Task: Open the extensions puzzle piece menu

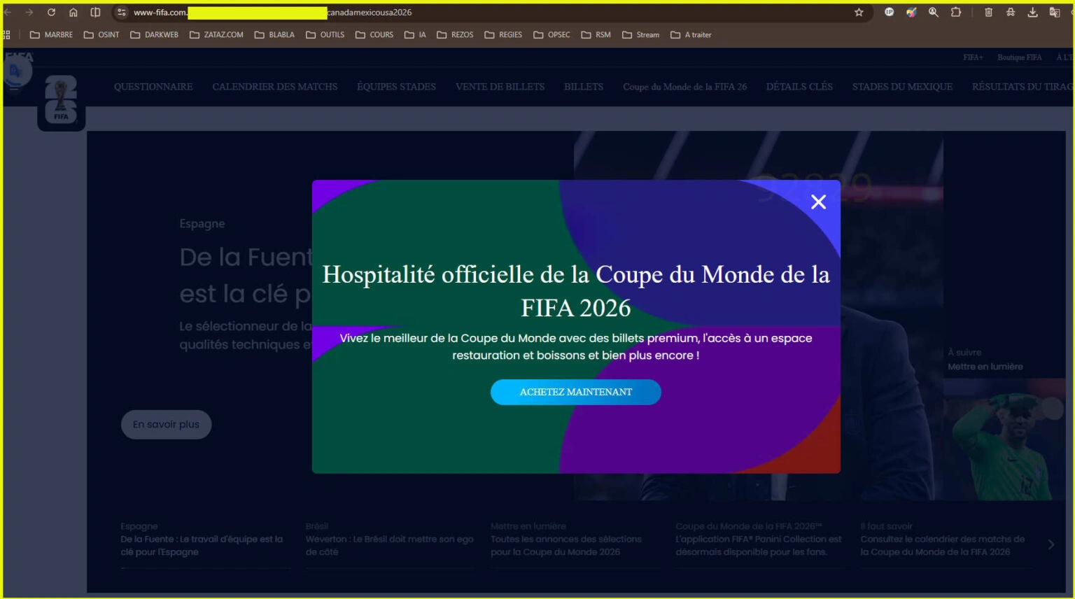Action: coord(956,13)
